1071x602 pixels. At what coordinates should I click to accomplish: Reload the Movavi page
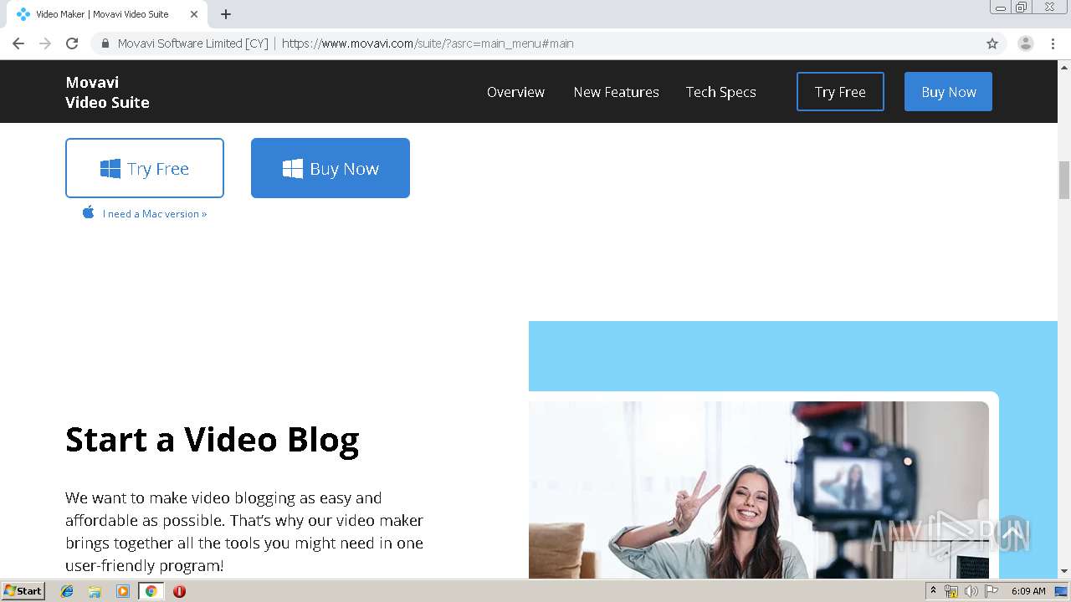(72, 43)
